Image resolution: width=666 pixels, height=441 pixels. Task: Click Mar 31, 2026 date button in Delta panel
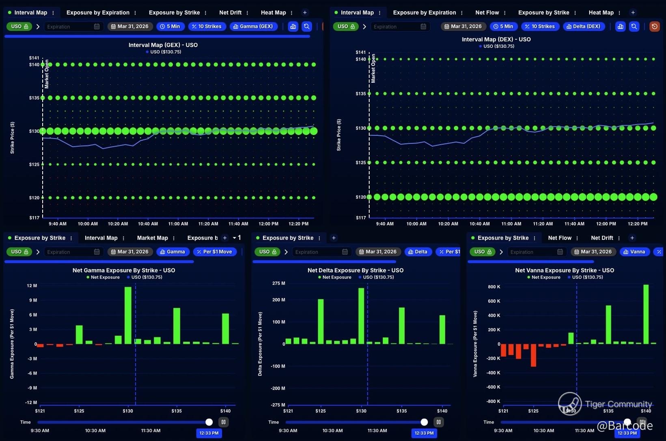tap(378, 252)
